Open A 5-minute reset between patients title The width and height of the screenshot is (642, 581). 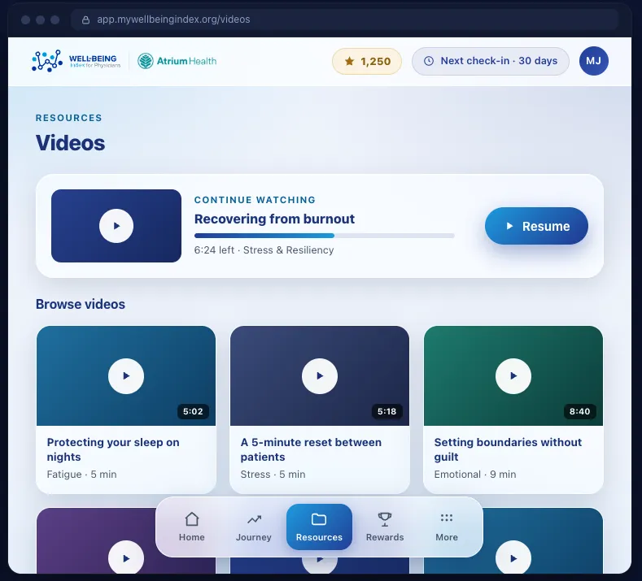coord(311,449)
